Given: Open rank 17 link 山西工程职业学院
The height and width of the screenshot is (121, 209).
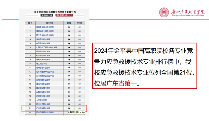Looking at the screenshot, I should coord(43,92).
